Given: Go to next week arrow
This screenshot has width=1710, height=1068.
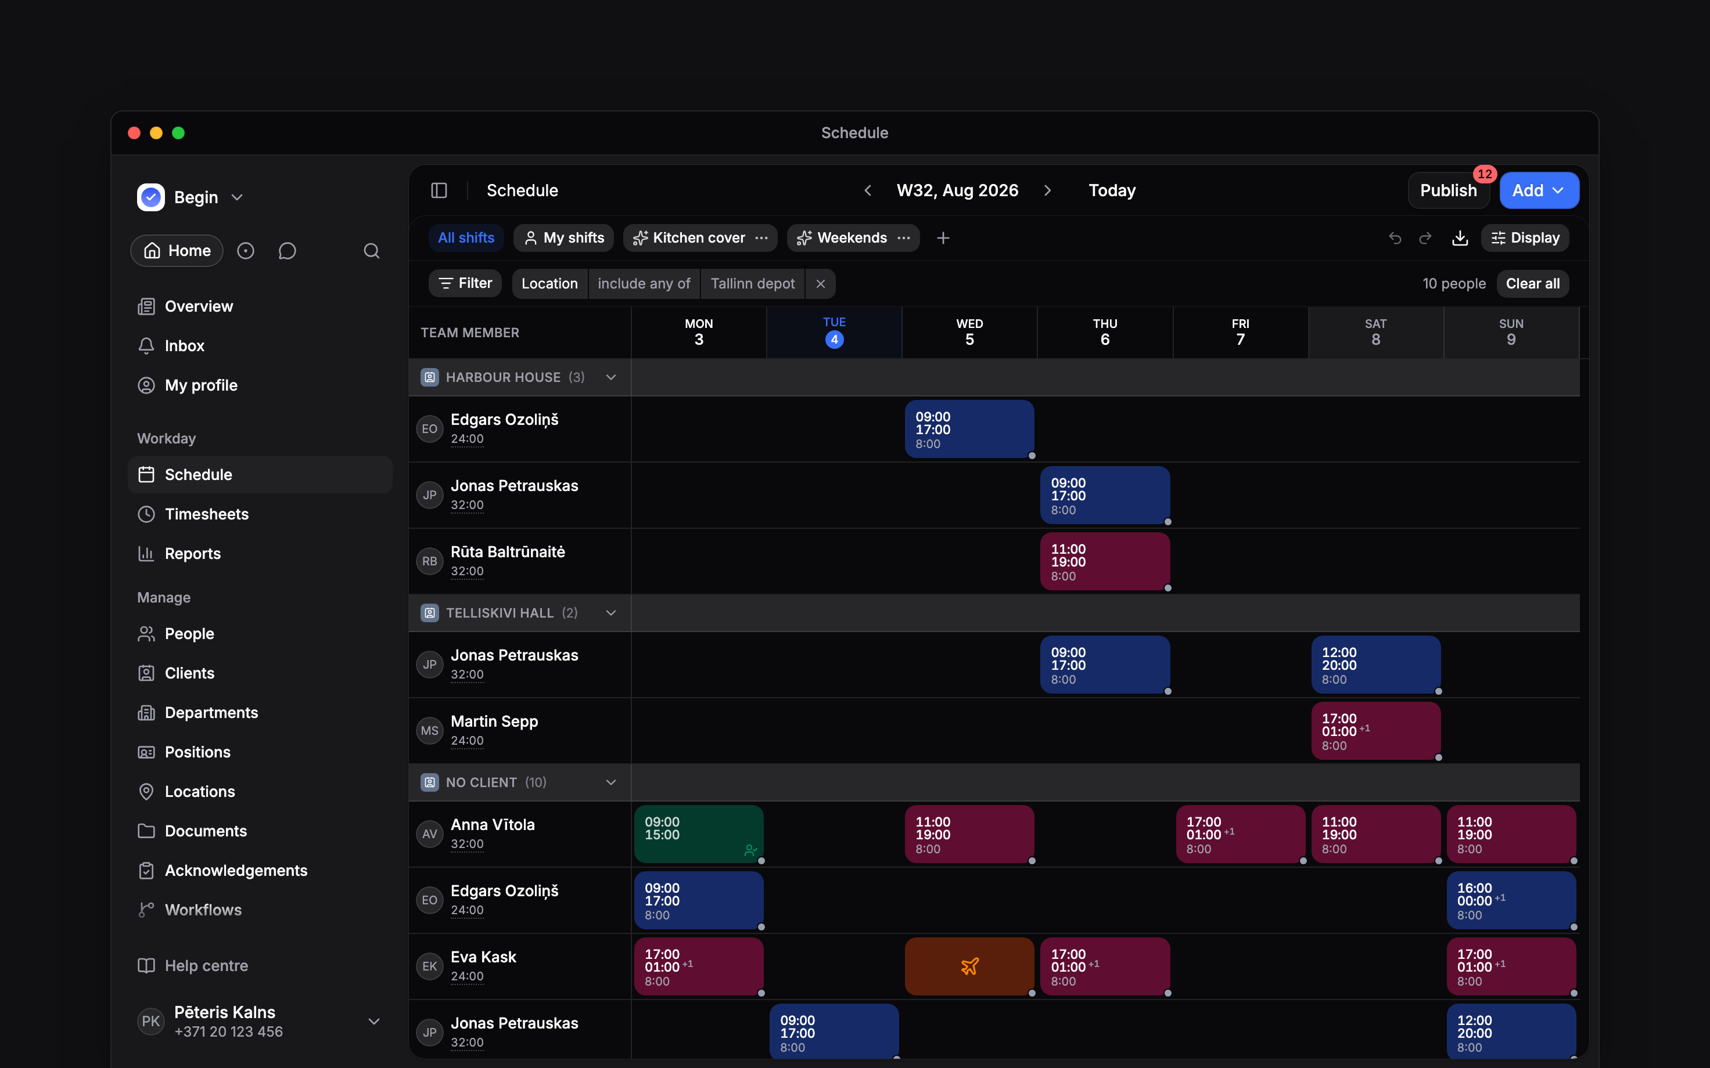Looking at the screenshot, I should tap(1047, 191).
